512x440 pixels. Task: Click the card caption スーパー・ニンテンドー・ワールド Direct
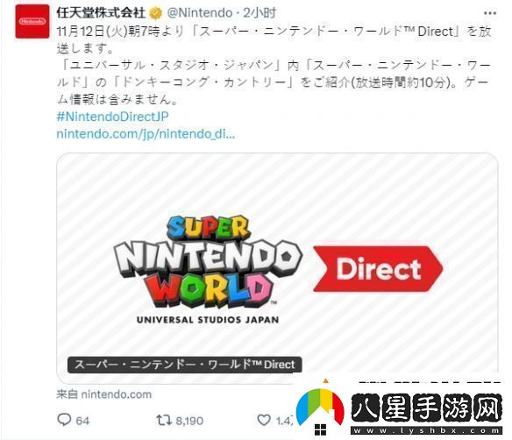click(x=184, y=365)
